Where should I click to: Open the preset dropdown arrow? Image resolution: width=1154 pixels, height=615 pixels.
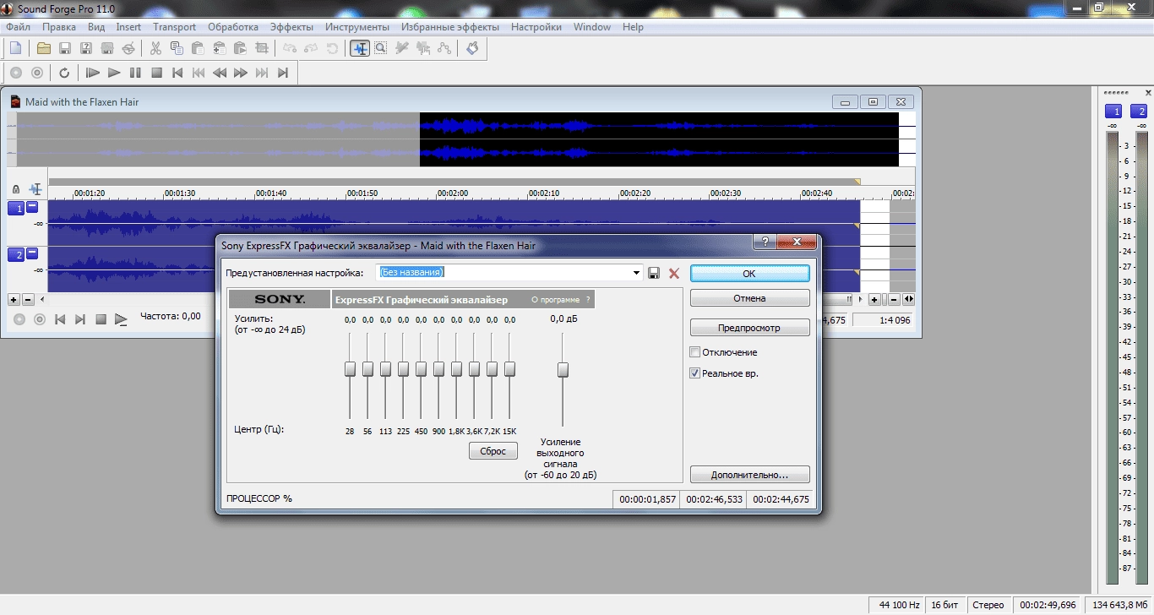(x=637, y=273)
